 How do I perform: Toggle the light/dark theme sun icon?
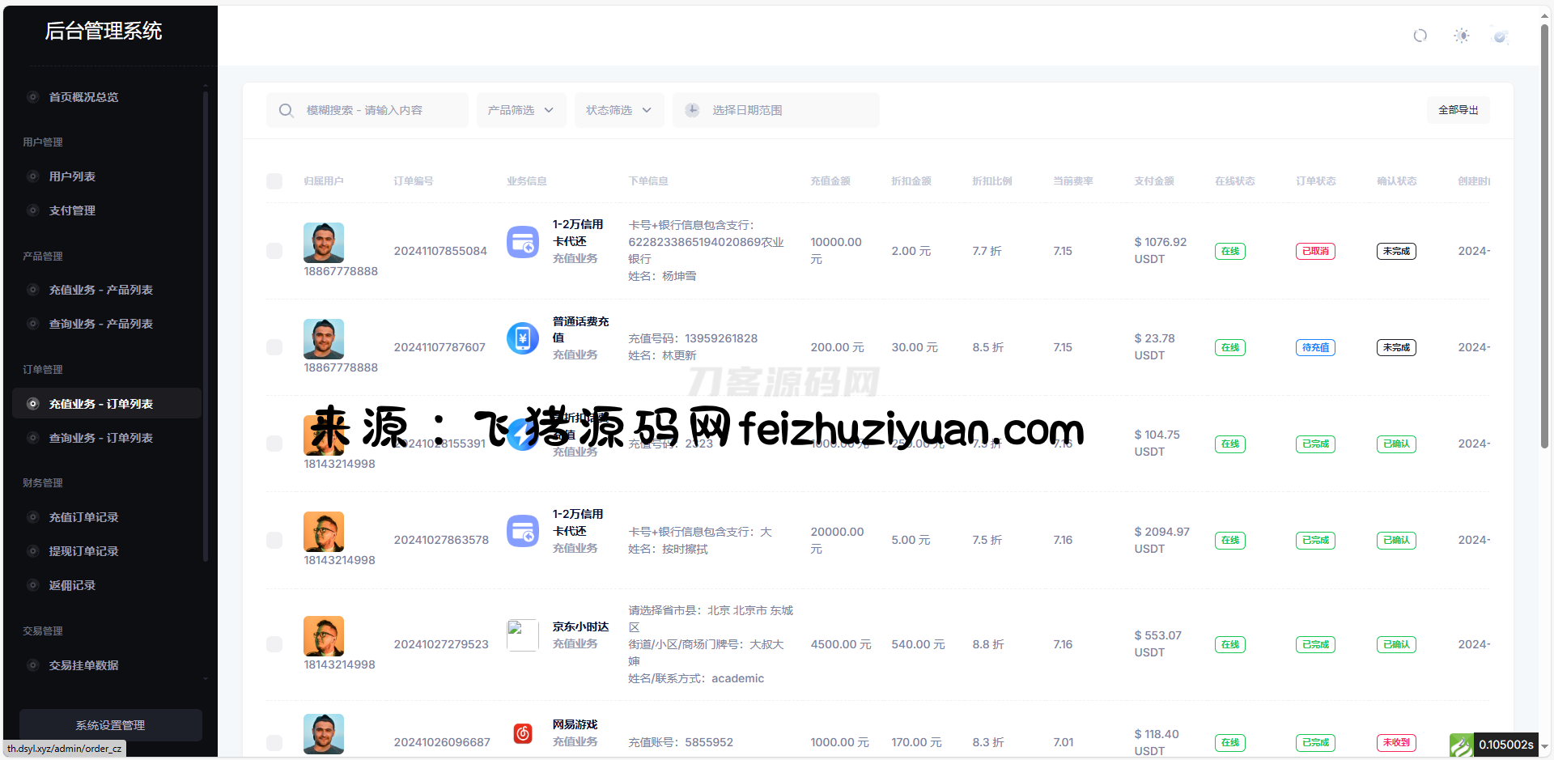(1461, 36)
